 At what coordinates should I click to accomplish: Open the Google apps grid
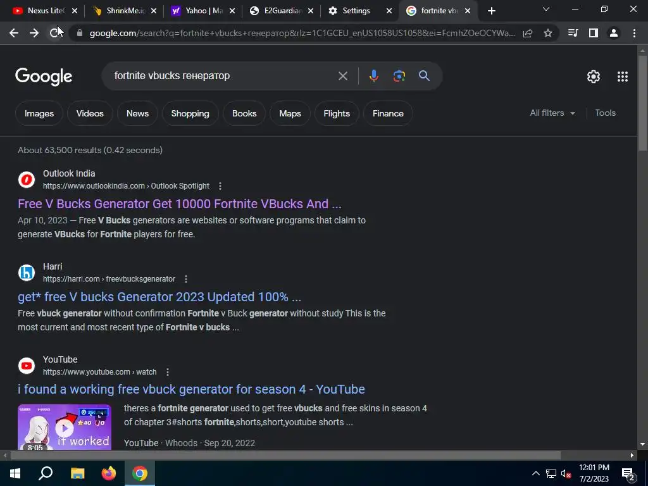pos(623,77)
